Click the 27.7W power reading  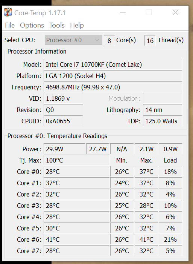pyautogui.click(x=98, y=149)
